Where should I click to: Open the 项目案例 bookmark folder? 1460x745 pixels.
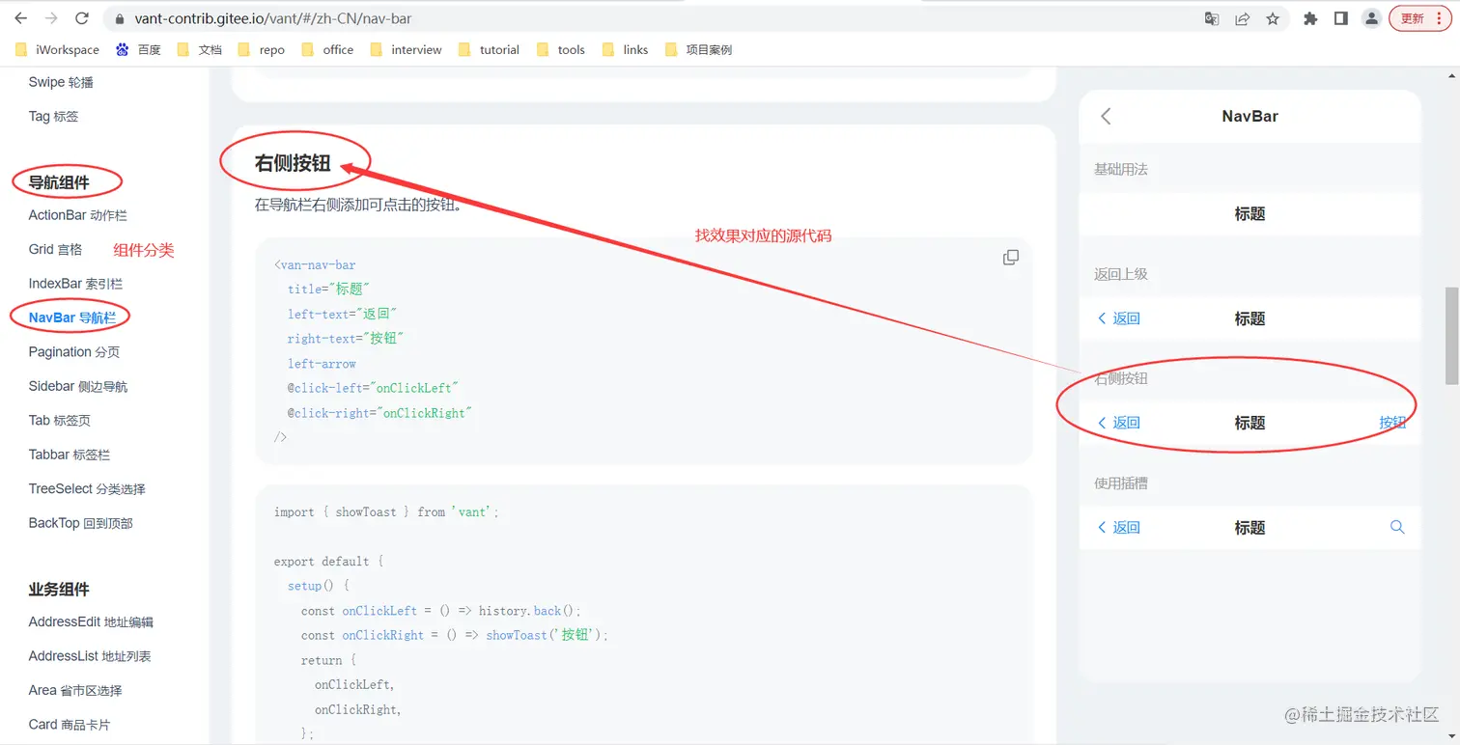point(698,49)
